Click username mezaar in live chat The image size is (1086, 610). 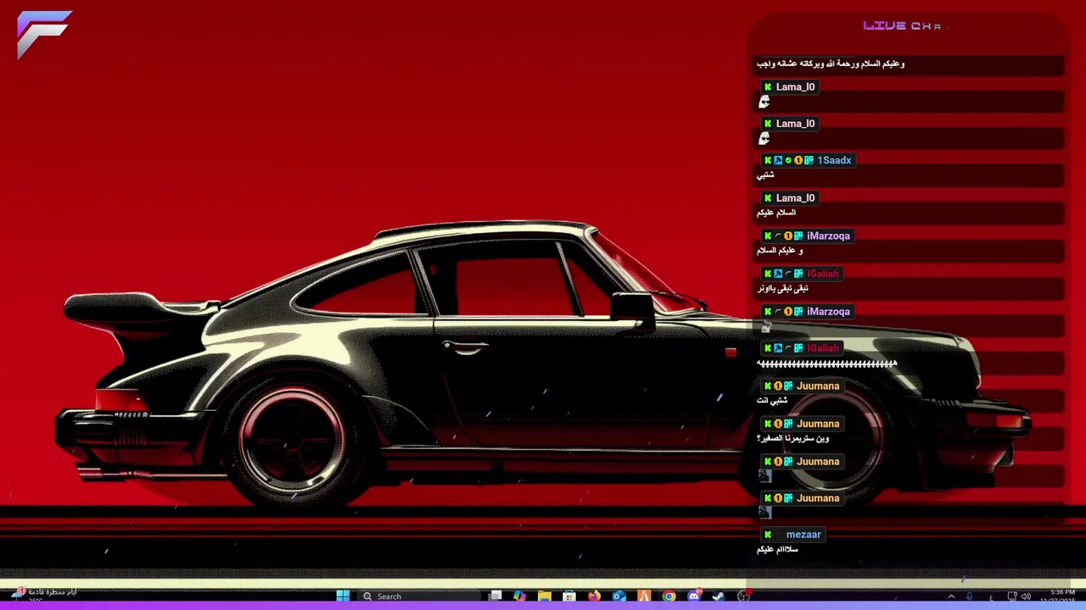coord(803,535)
